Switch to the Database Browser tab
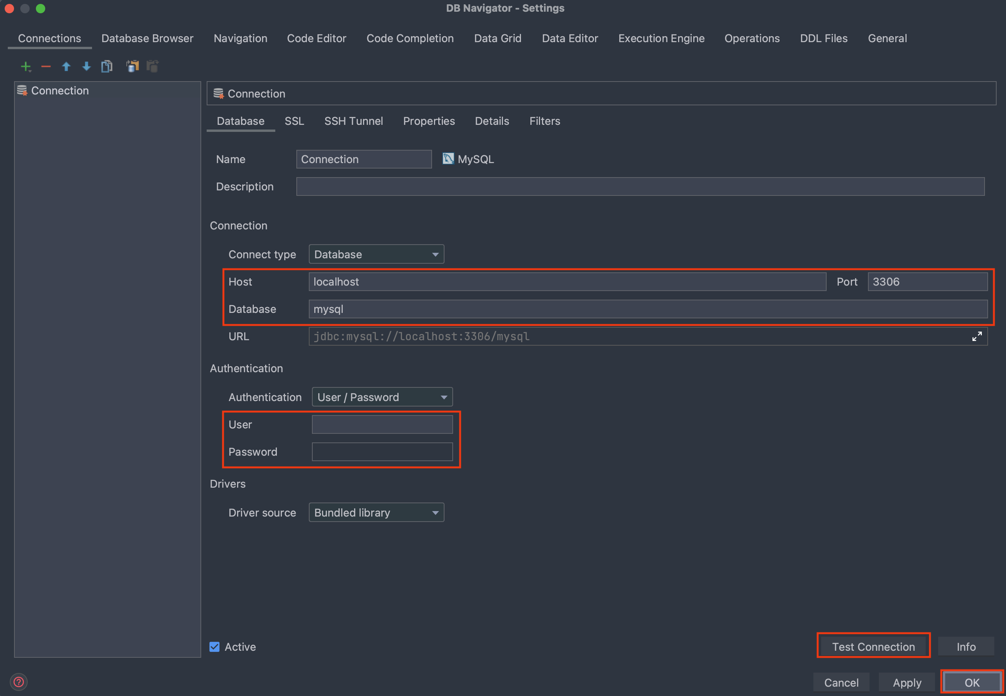1006x696 pixels. [x=147, y=38]
